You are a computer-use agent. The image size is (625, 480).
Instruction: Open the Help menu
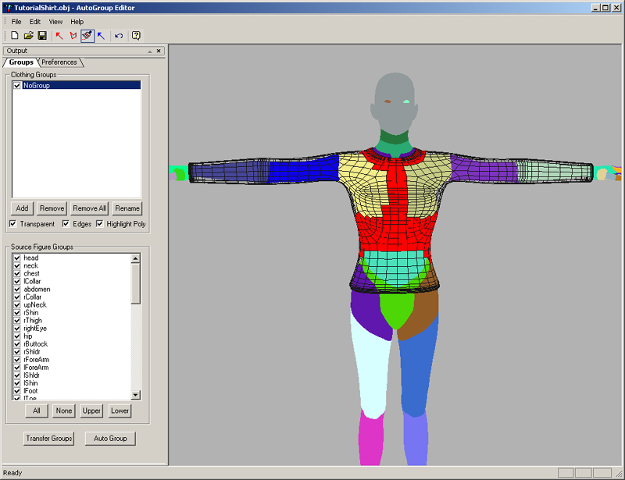tap(77, 22)
